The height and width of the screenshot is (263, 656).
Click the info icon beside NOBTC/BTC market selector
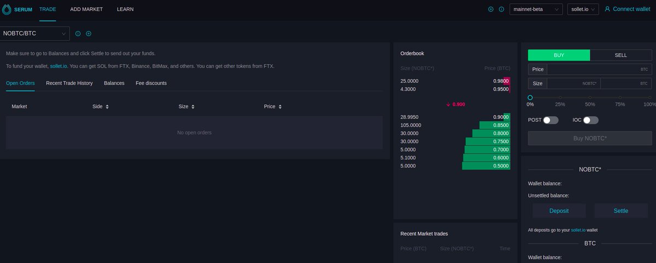point(78,34)
